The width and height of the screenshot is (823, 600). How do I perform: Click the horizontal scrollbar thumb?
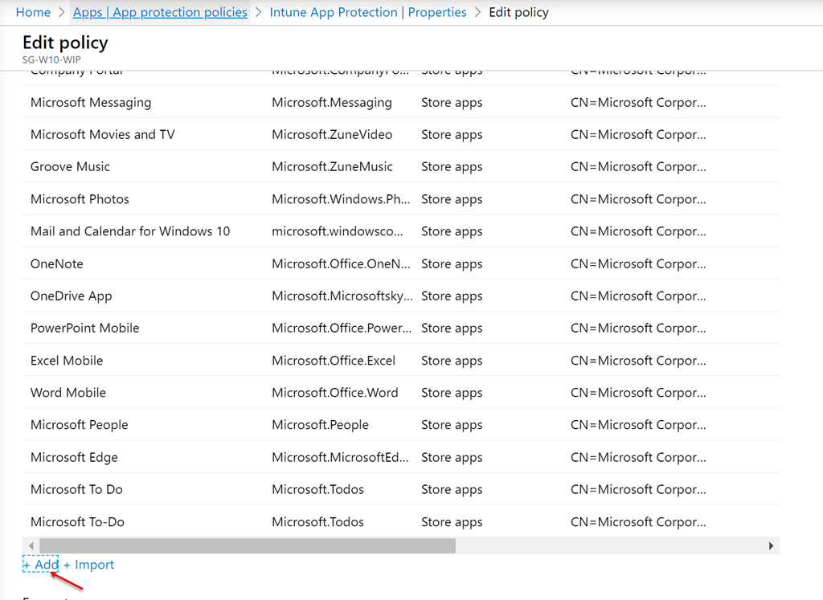pyautogui.click(x=247, y=546)
